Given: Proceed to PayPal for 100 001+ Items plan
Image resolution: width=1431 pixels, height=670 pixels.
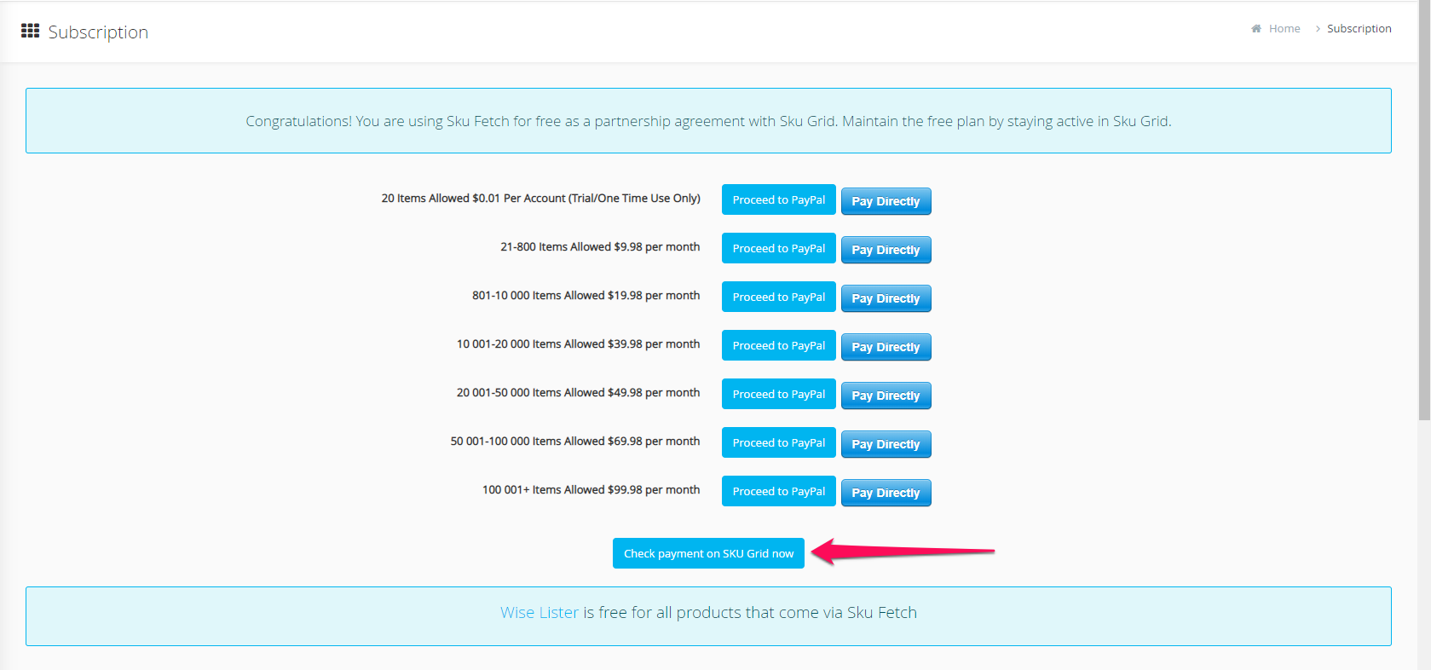Looking at the screenshot, I should pos(779,491).
